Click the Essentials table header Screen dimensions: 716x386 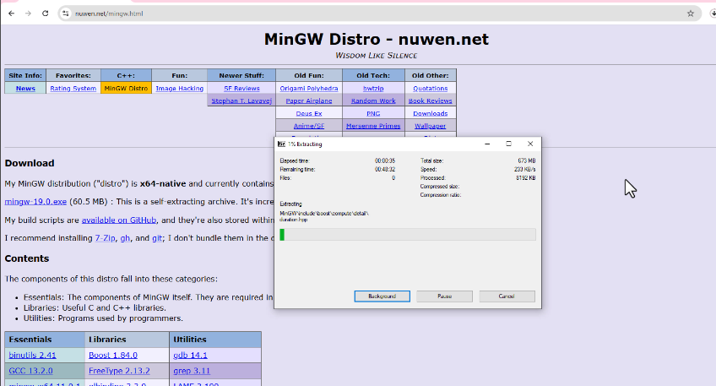click(45, 340)
